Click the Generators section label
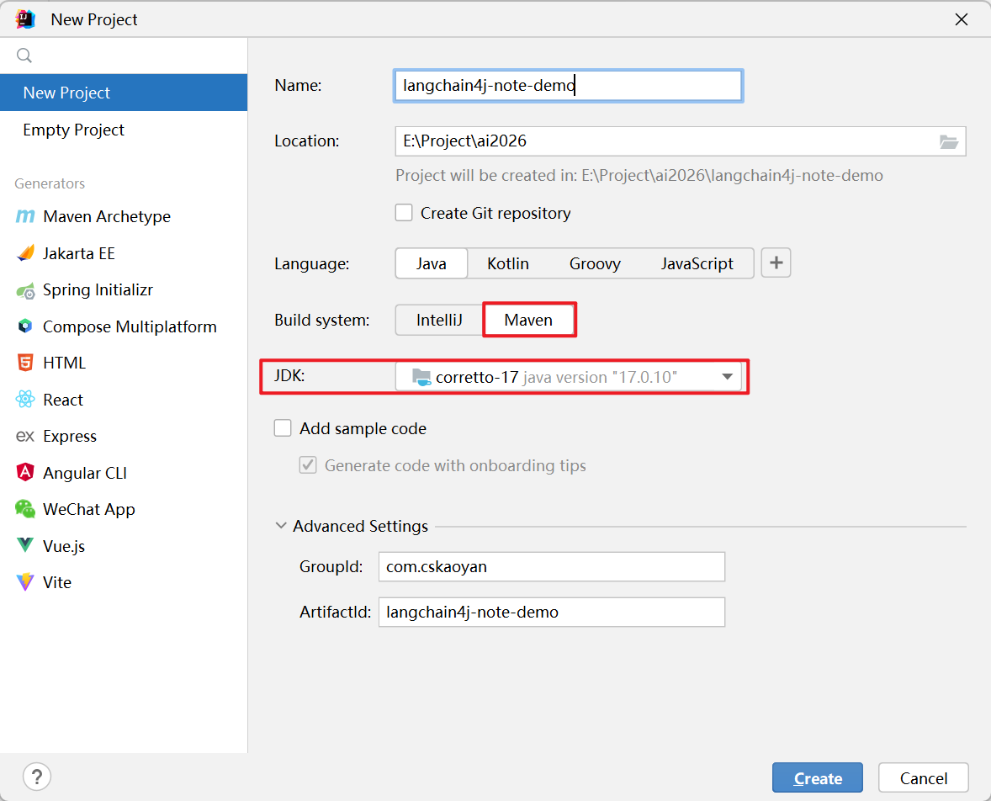The height and width of the screenshot is (801, 991). point(50,183)
